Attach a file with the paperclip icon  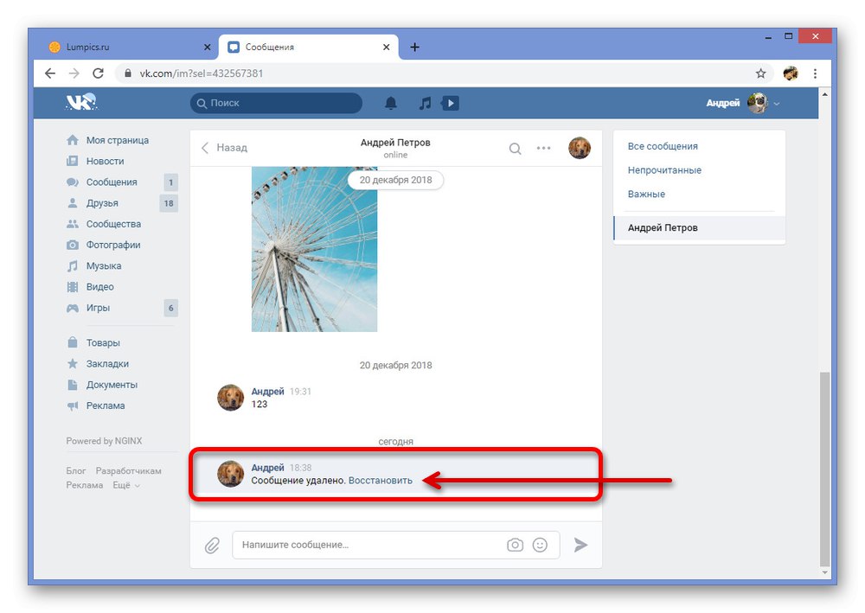point(213,546)
